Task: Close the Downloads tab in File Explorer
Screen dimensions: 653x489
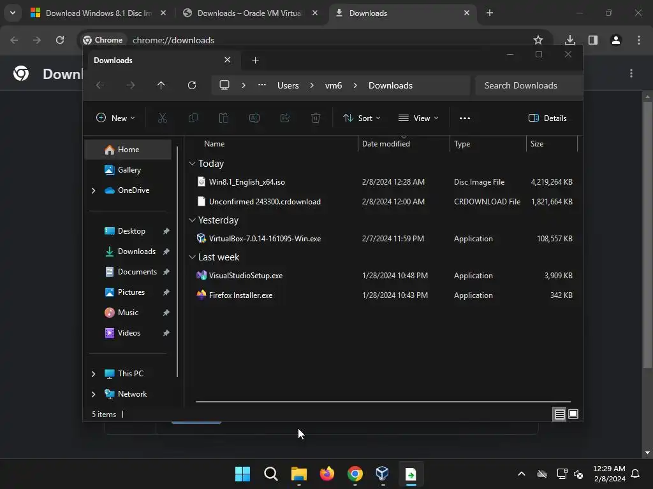Action: pos(228,60)
